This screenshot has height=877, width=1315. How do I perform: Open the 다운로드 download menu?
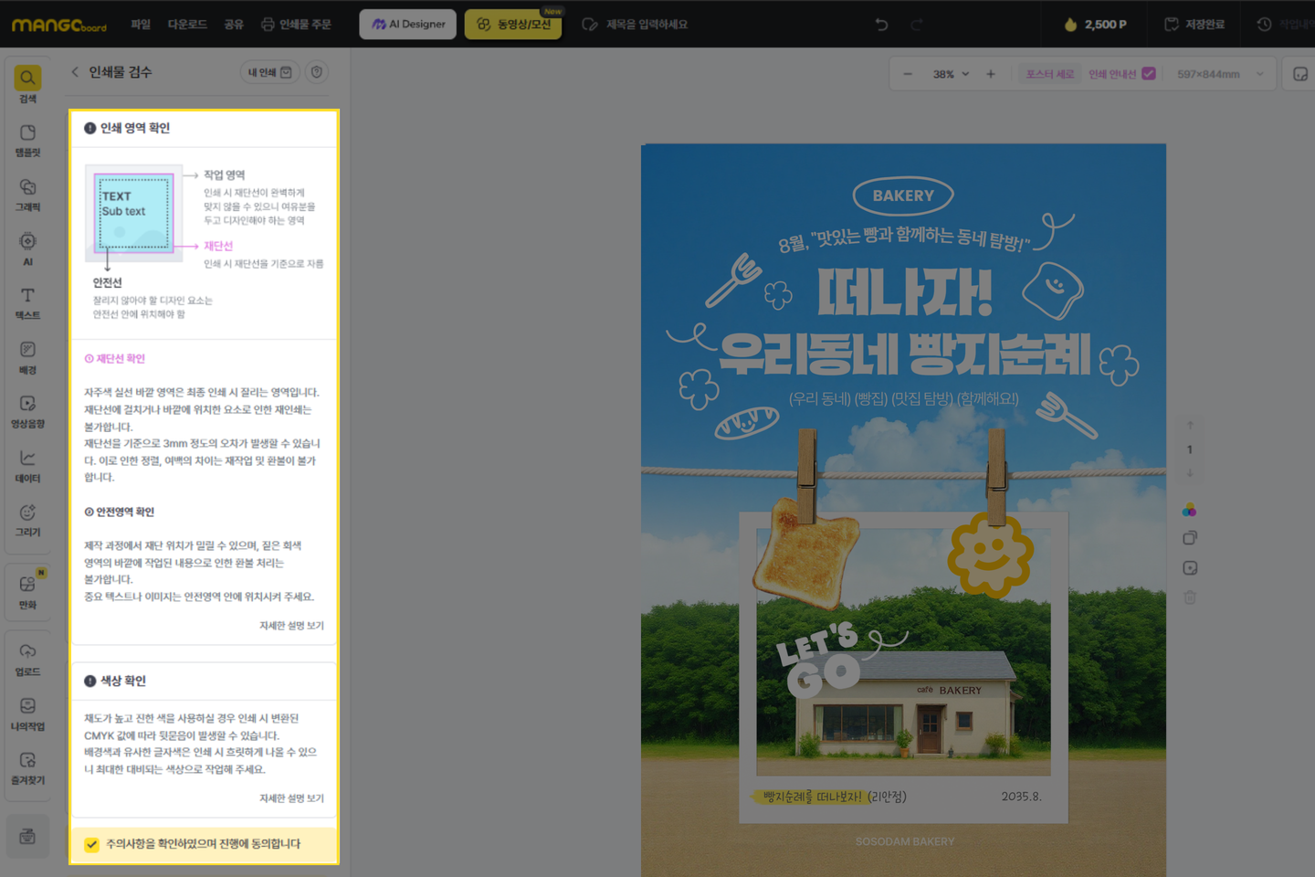click(x=187, y=24)
